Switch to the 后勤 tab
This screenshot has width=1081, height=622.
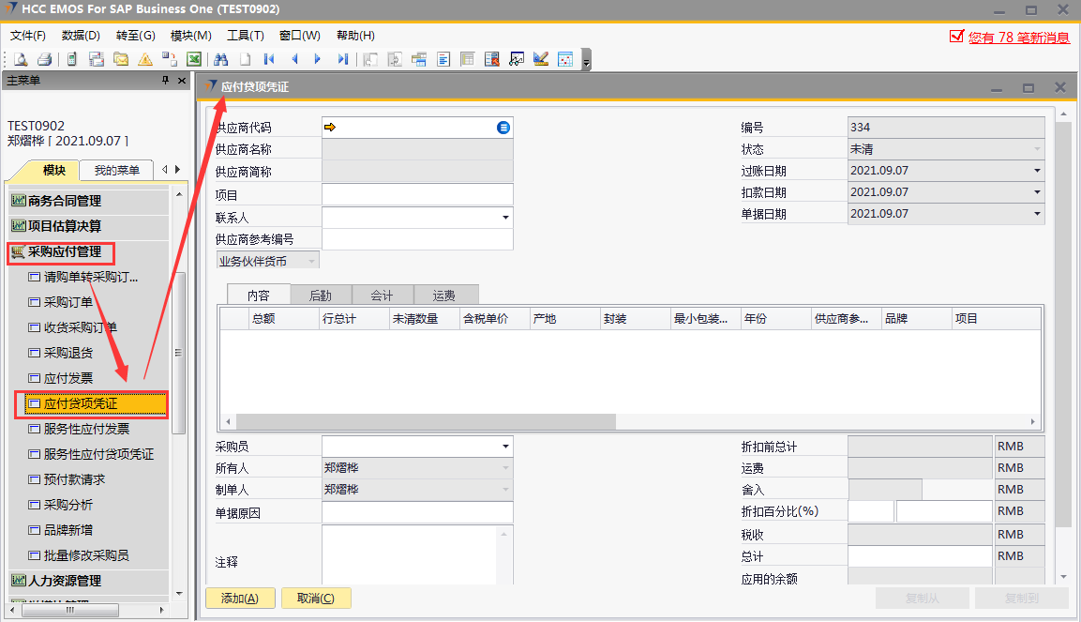[x=320, y=295]
